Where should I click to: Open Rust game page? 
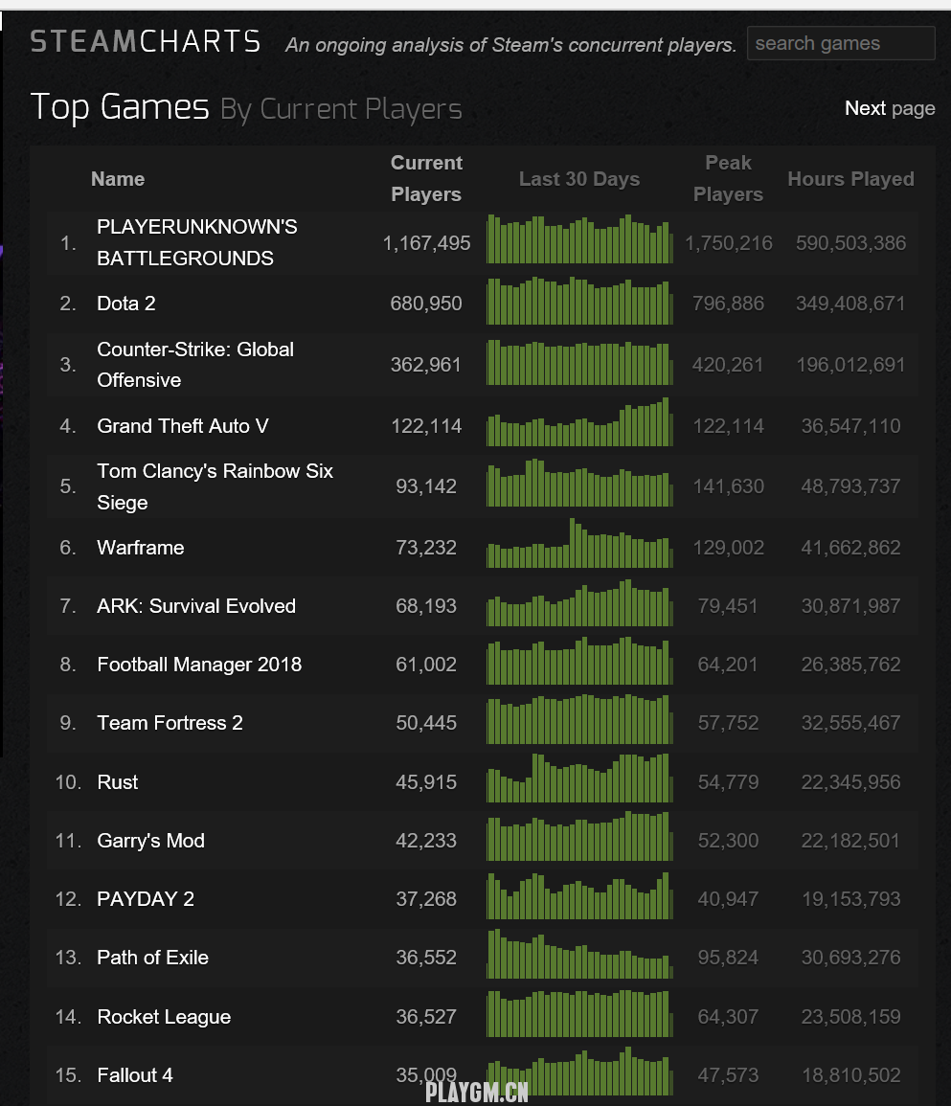pos(117,782)
